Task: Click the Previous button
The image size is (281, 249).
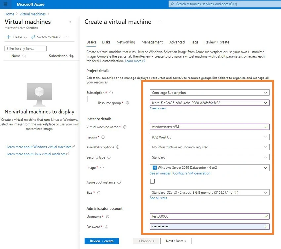Action: pos(146,241)
